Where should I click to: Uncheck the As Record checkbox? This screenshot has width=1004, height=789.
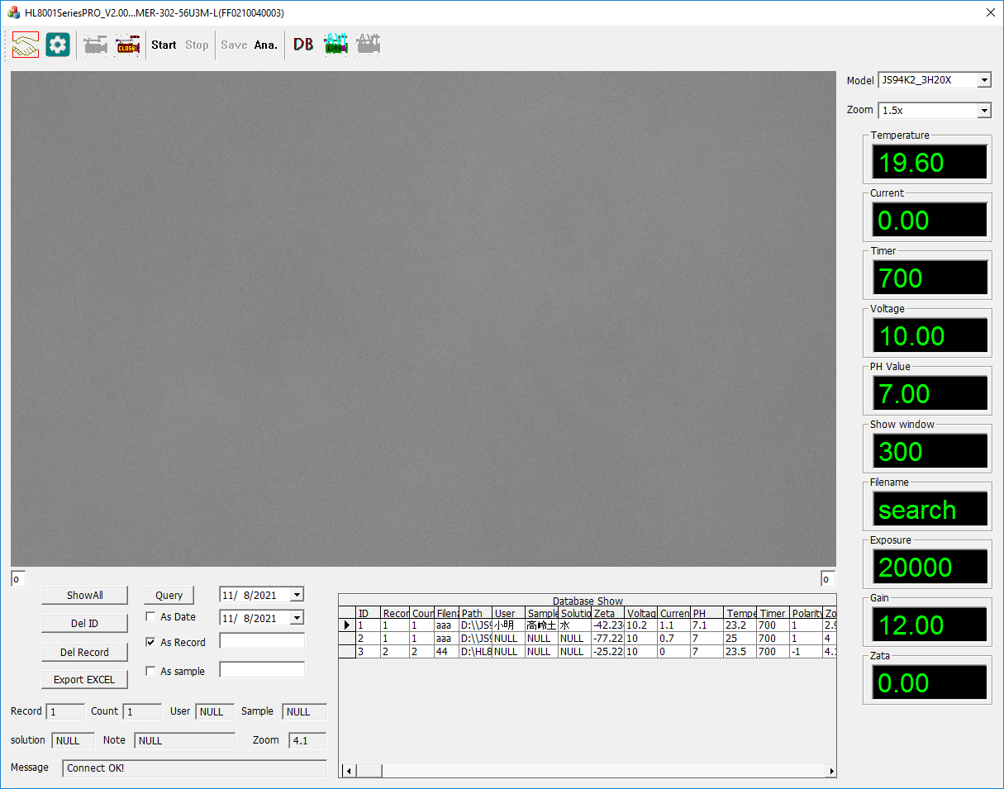150,642
